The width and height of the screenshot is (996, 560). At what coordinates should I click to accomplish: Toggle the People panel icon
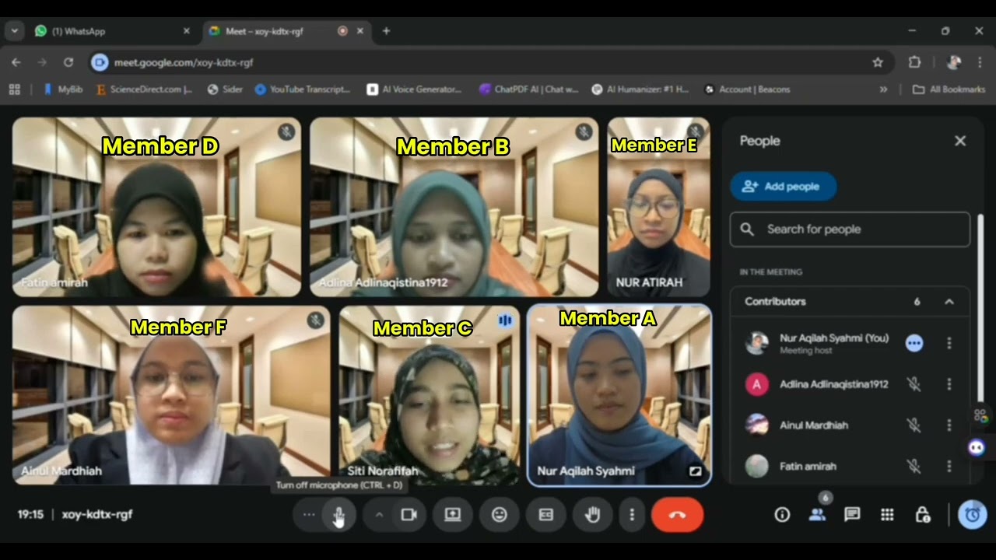click(817, 515)
